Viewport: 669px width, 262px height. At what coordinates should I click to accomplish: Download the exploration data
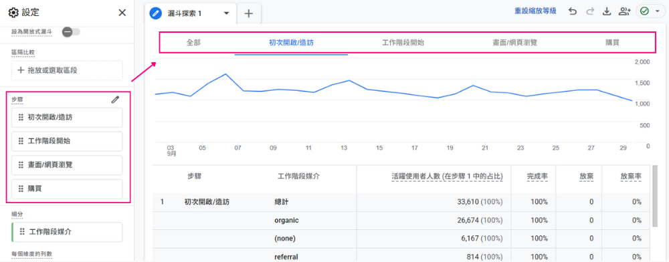click(607, 12)
